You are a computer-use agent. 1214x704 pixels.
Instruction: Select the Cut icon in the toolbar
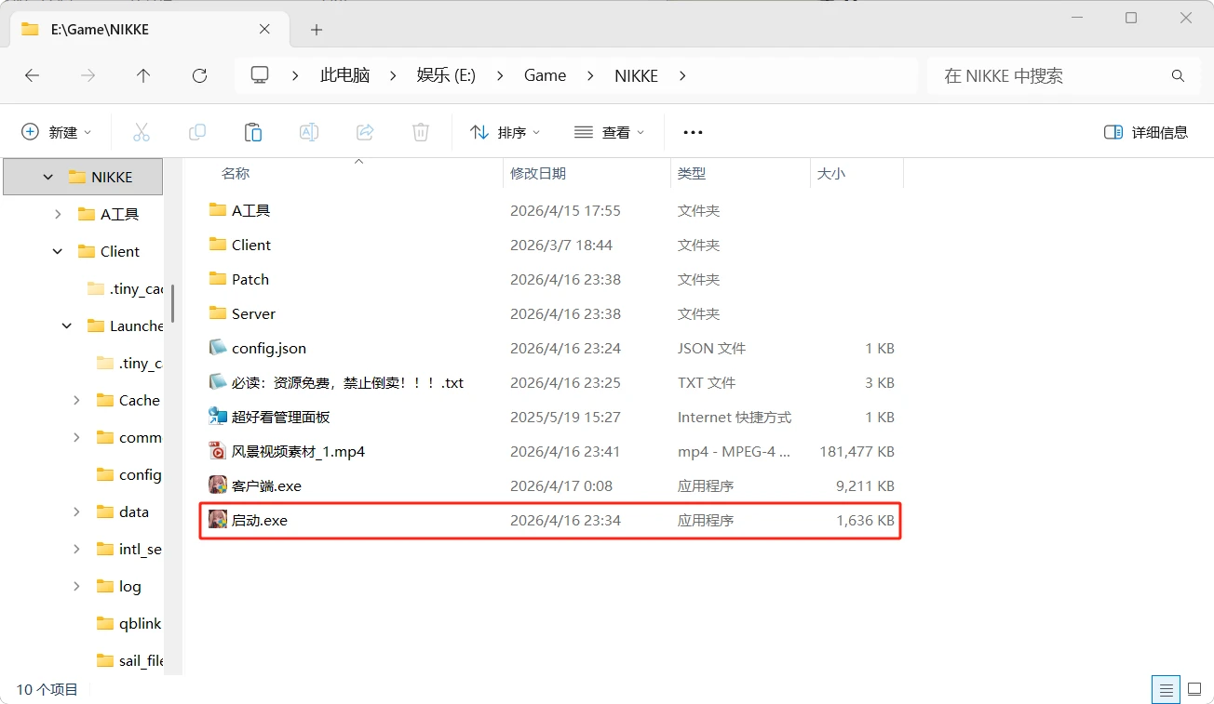point(142,132)
